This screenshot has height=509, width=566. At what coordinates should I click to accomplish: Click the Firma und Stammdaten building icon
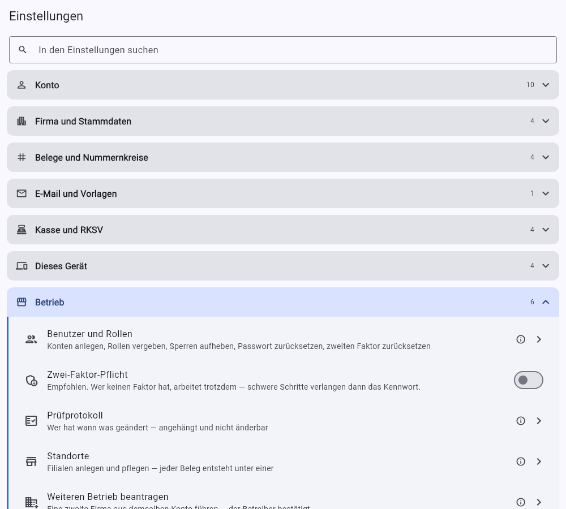[x=22, y=121]
